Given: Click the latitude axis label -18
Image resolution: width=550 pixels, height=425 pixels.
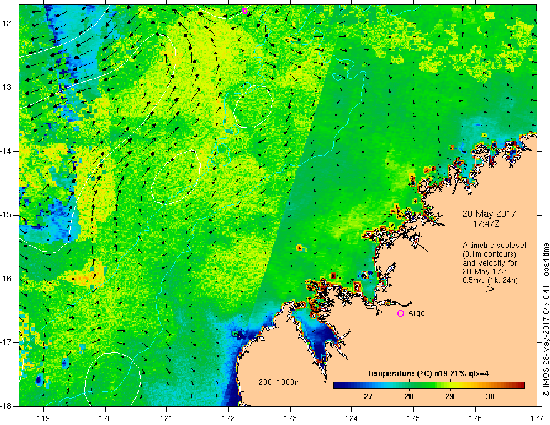Looking at the screenshot, I should [6, 406].
